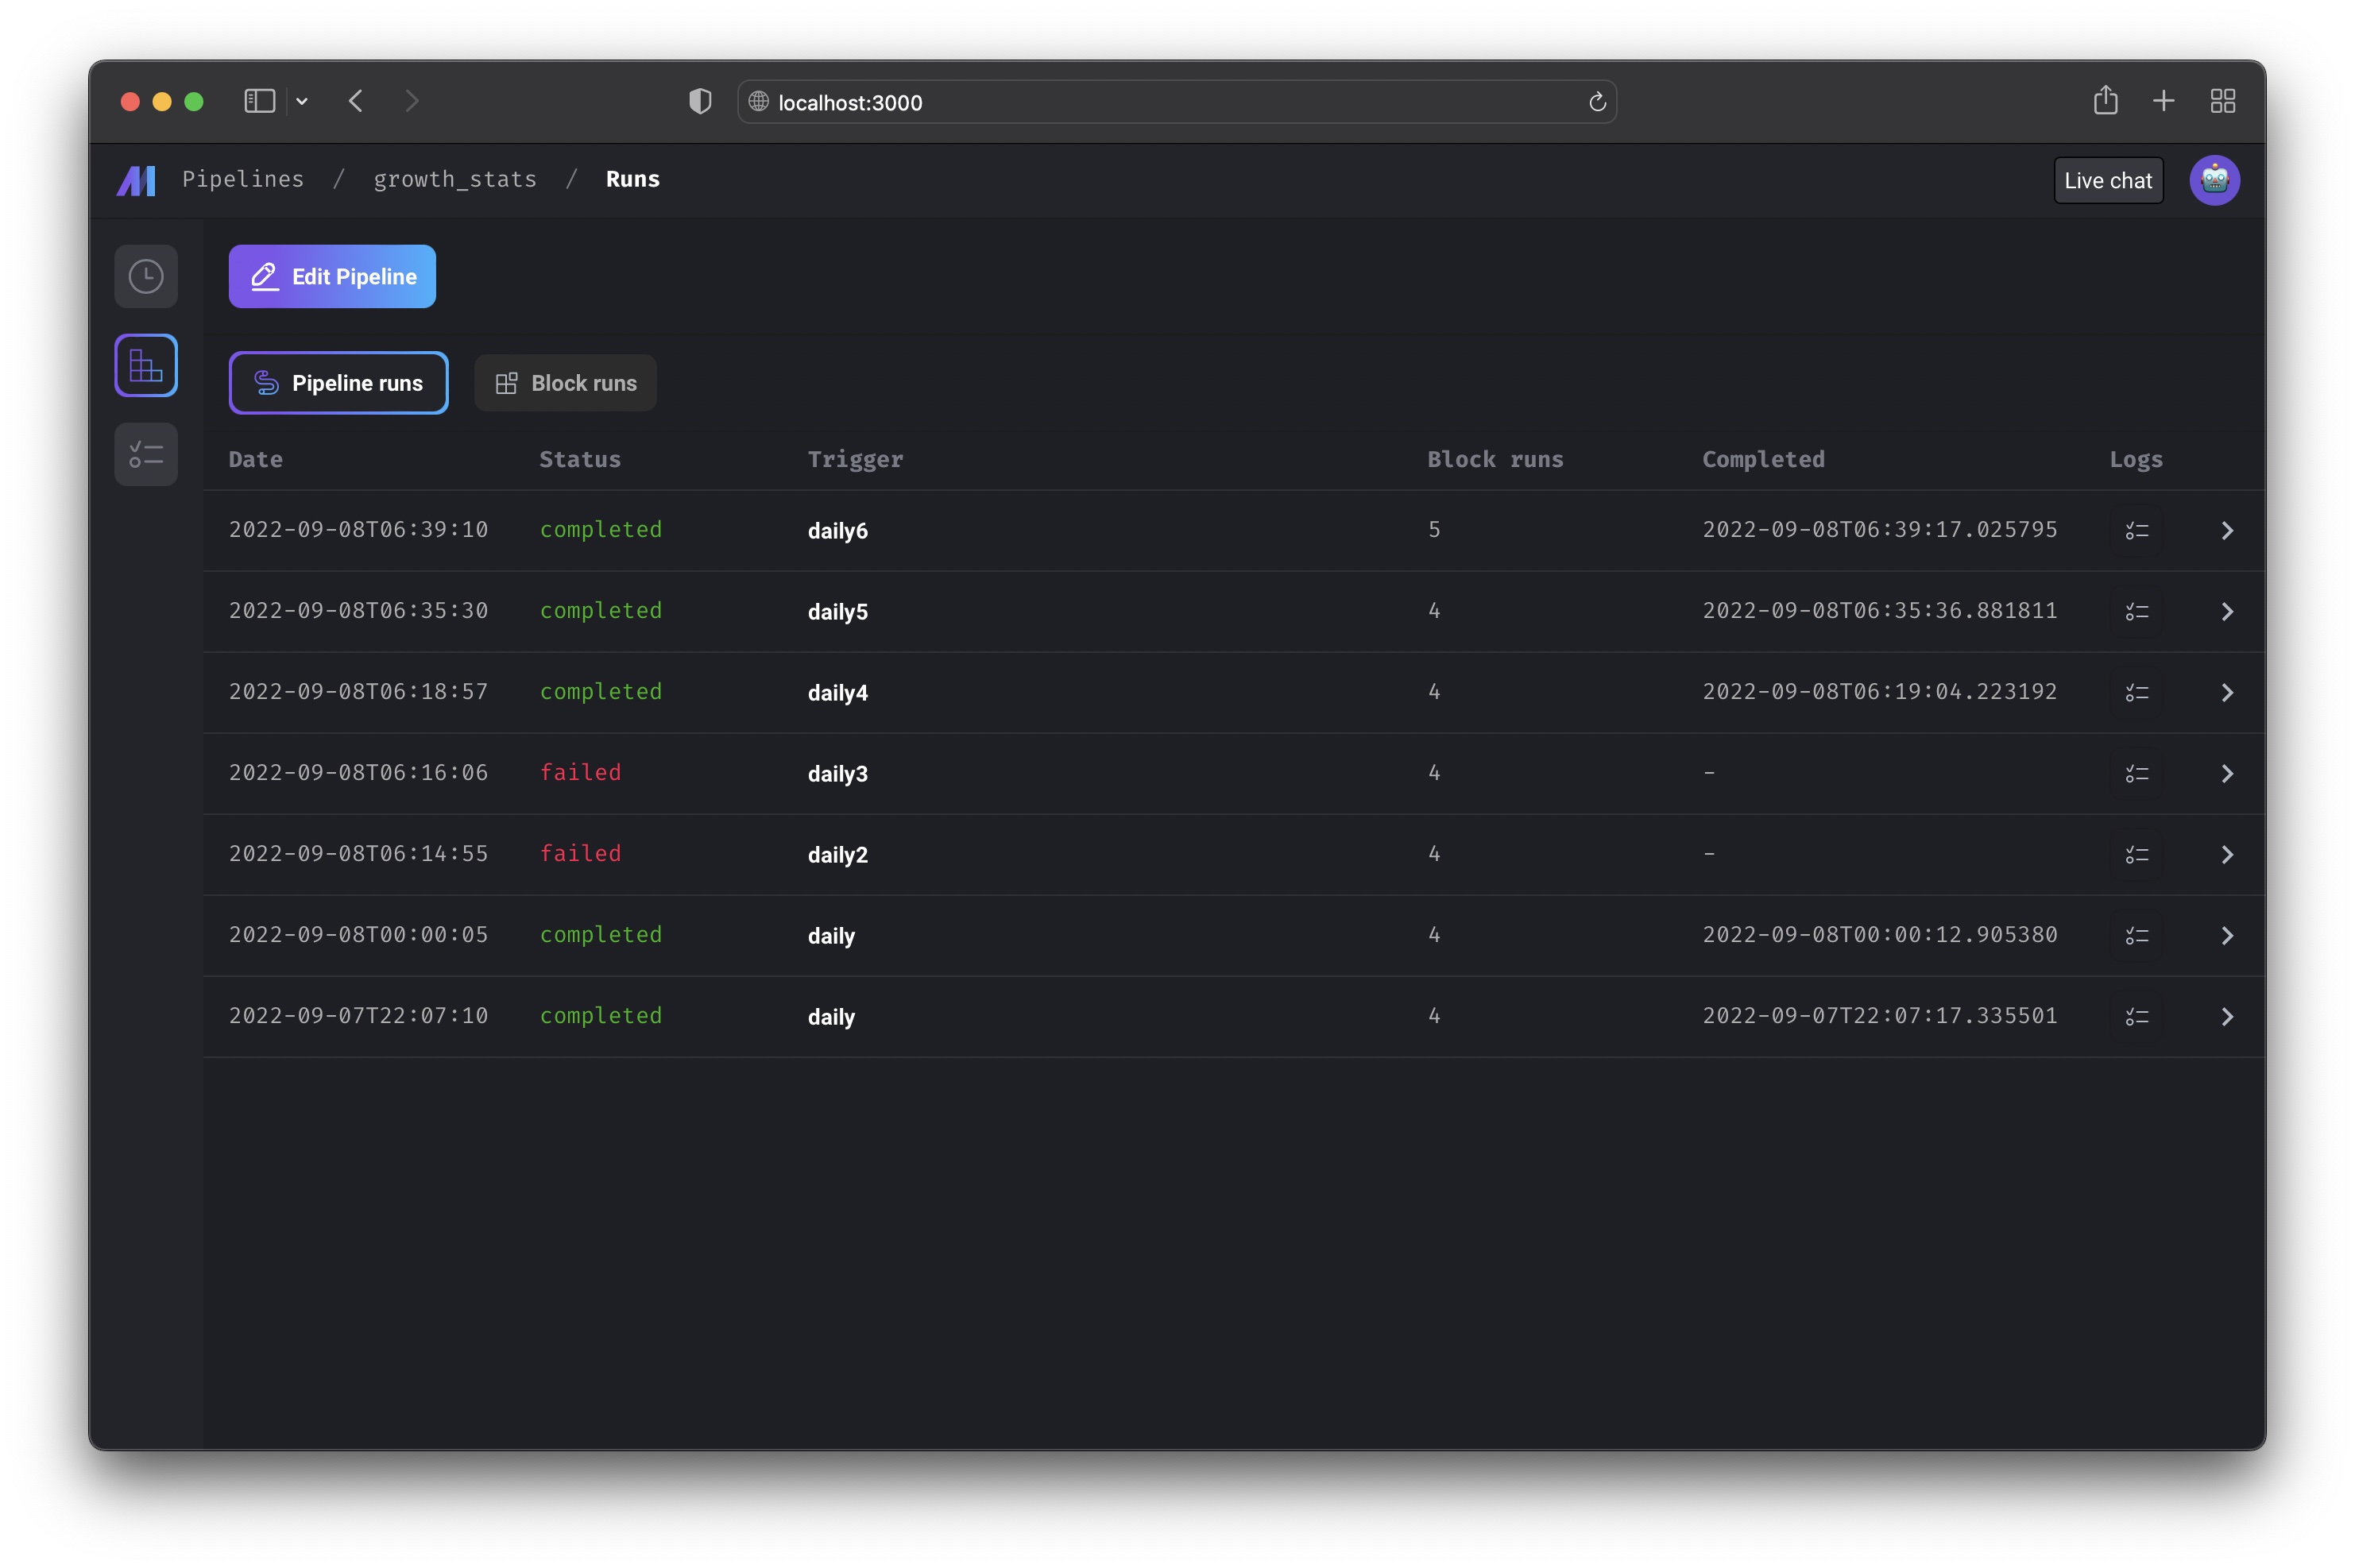Image resolution: width=2355 pixels, height=1568 pixels.
Task: Click completed time 2022-09-07T22:07:17.335501
Action: [x=1880, y=1016]
